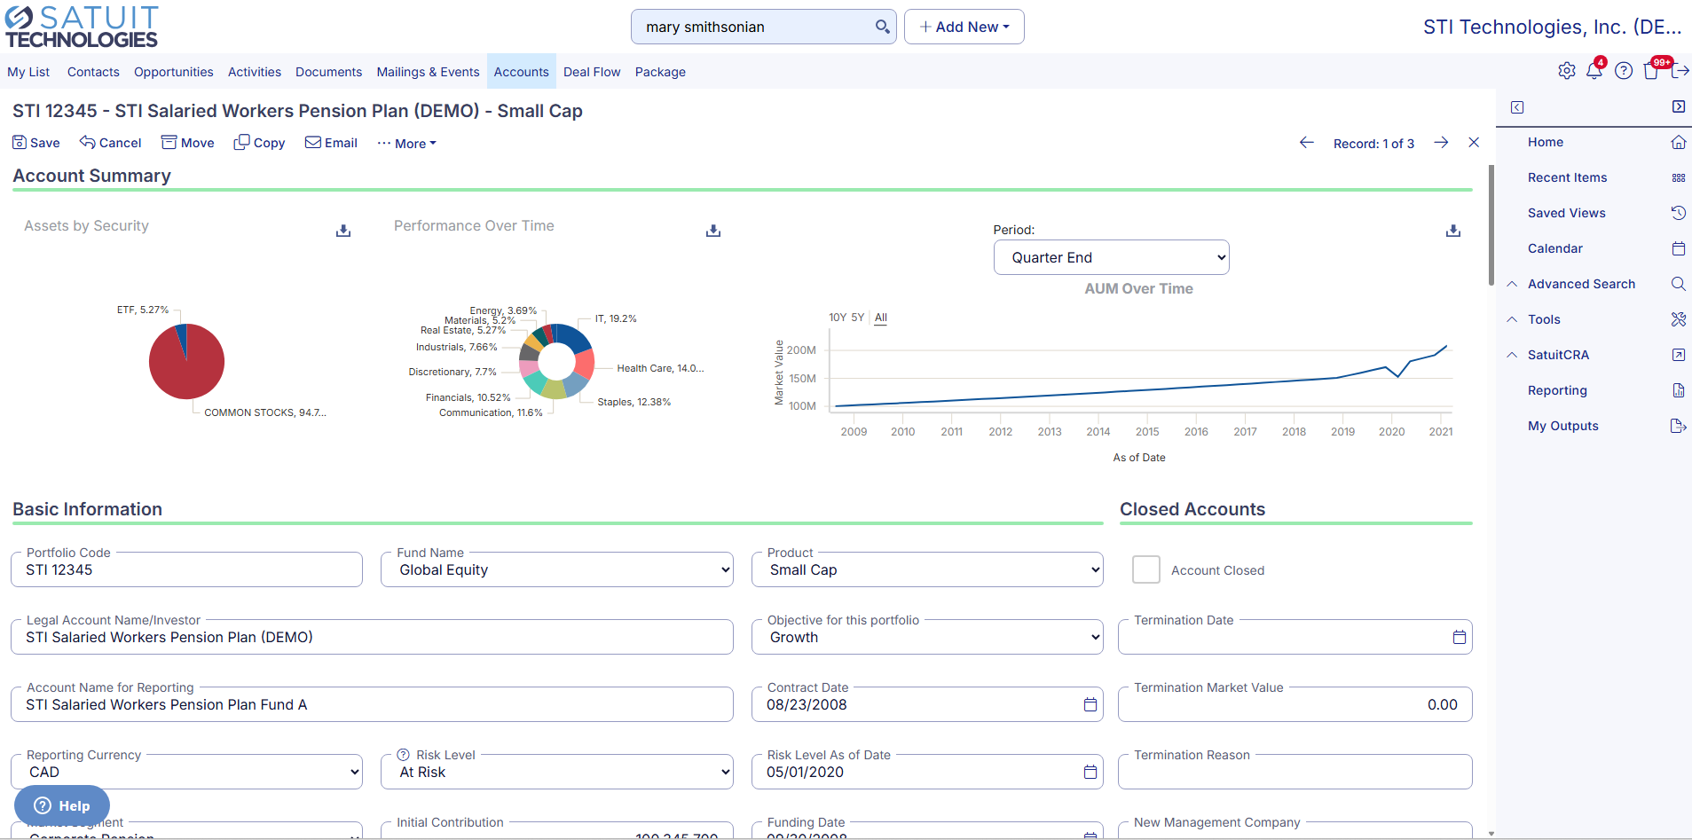Click the My Outputs export icon

(1679, 426)
